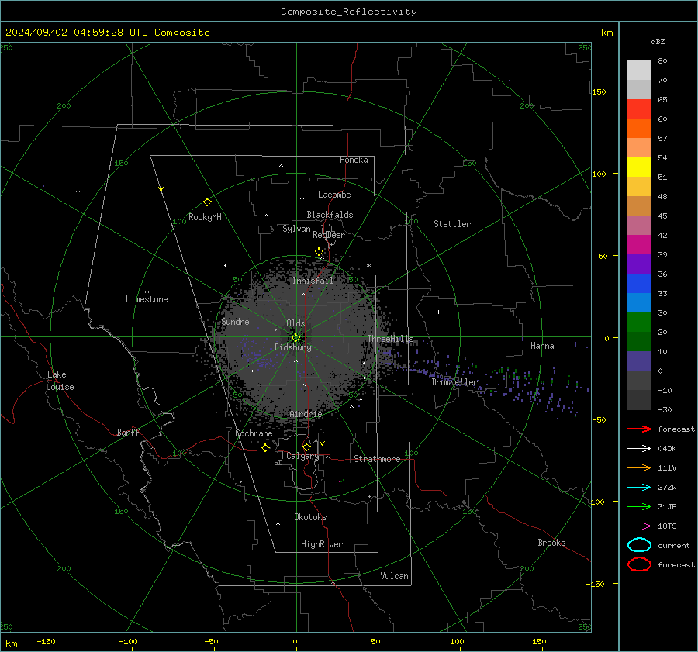Click the Calgary city label

[302, 456]
